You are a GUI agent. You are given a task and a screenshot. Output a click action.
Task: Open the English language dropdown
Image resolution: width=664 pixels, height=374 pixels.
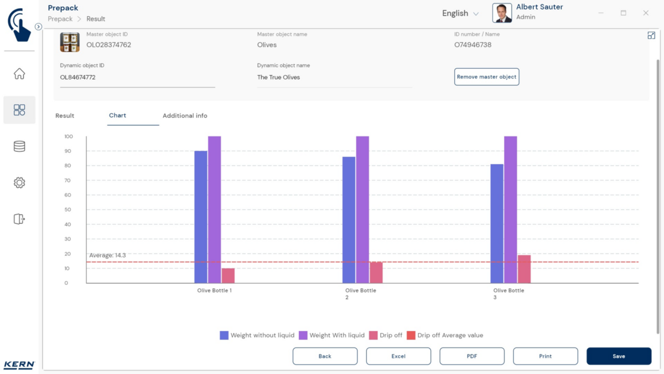click(x=460, y=13)
